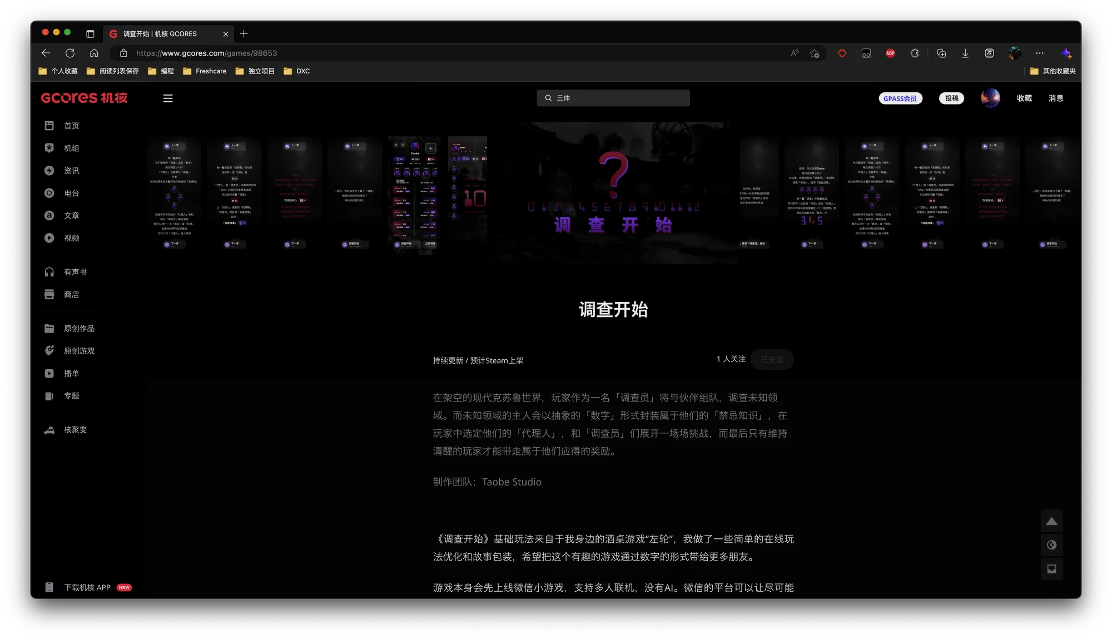
Task: Open a new browser tab
Action: [244, 34]
